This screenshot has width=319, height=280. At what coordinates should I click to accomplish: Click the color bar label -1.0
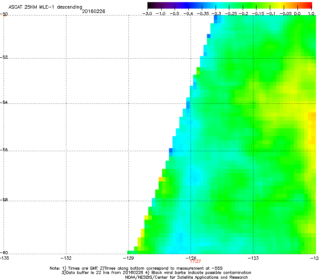click(x=161, y=14)
